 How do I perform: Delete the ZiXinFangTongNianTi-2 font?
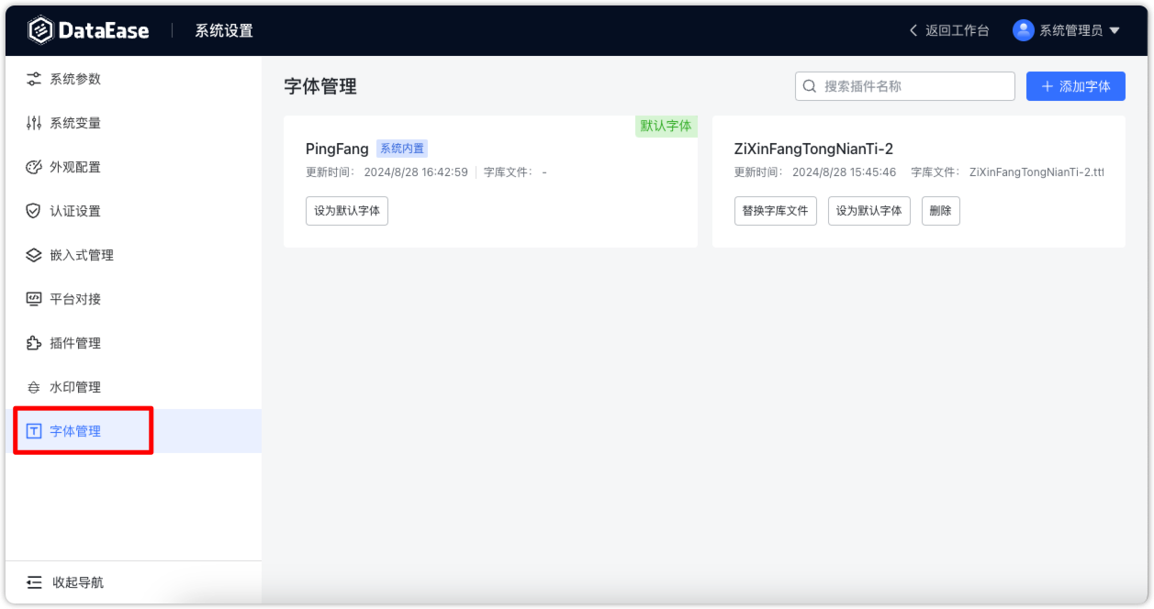click(x=940, y=210)
